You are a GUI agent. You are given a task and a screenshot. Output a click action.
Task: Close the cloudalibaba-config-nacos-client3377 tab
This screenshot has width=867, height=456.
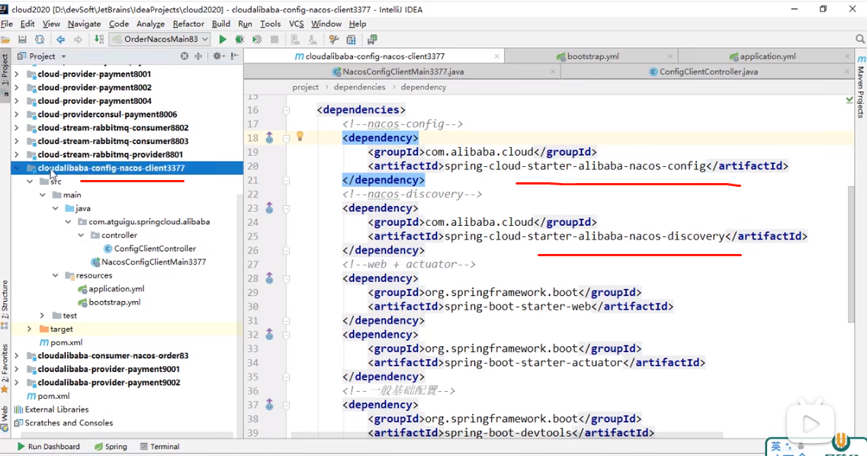pyautogui.click(x=496, y=56)
